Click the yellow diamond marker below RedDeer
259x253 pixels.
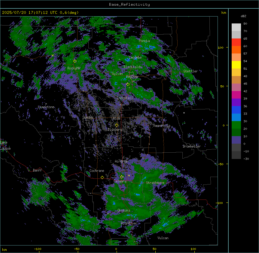[128, 84]
